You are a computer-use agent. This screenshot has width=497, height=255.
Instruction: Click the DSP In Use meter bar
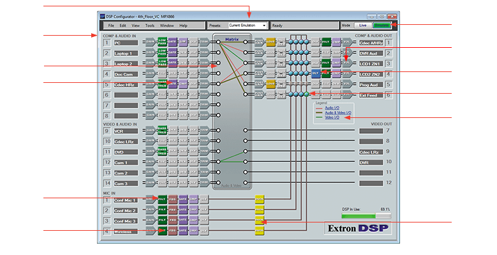(x=366, y=216)
